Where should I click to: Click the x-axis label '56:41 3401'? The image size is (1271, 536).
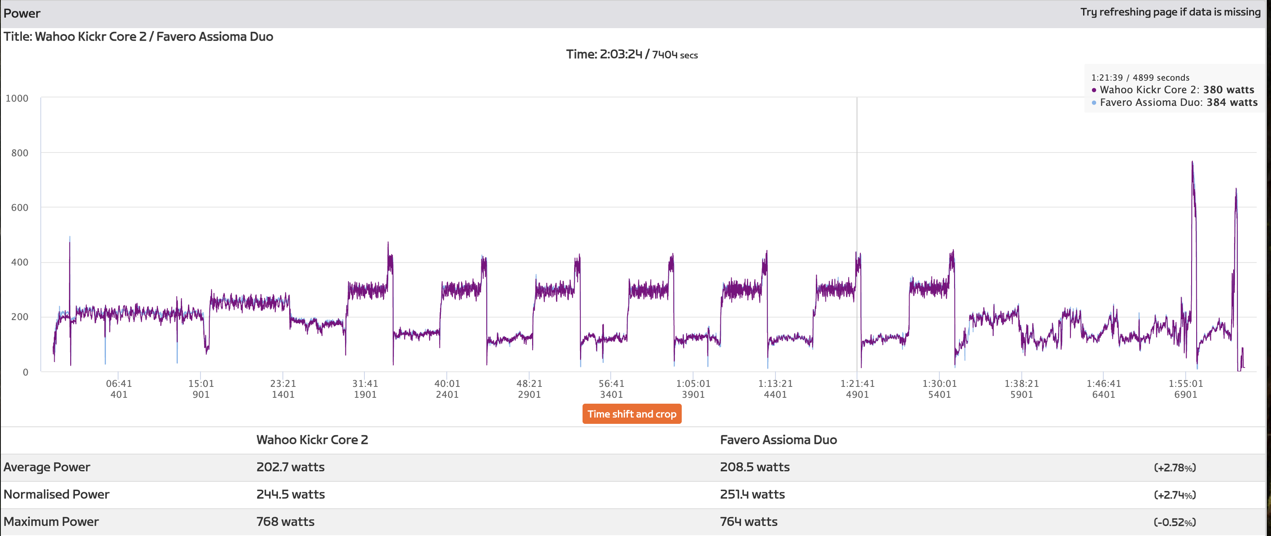pos(611,389)
